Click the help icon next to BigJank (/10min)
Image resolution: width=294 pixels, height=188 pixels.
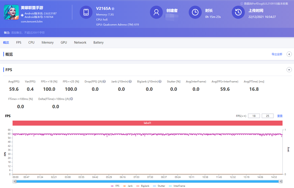[x=160, y=81]
